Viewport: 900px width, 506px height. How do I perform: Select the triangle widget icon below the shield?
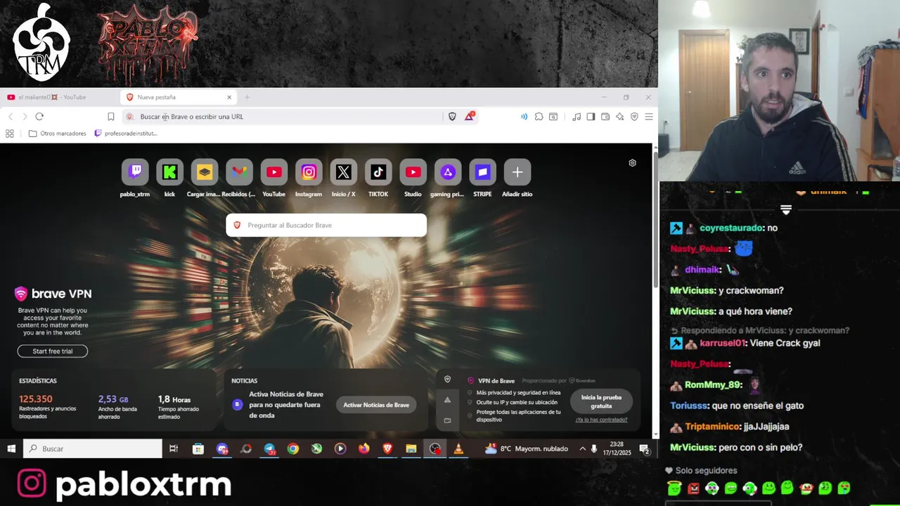pos(447,400)
